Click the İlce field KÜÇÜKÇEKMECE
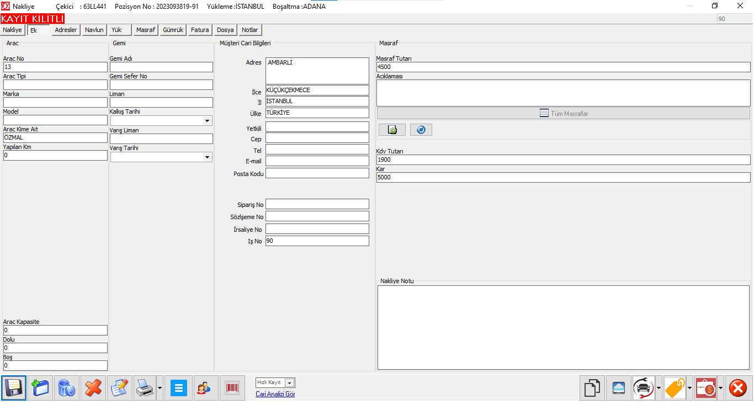 click(317, 90)
